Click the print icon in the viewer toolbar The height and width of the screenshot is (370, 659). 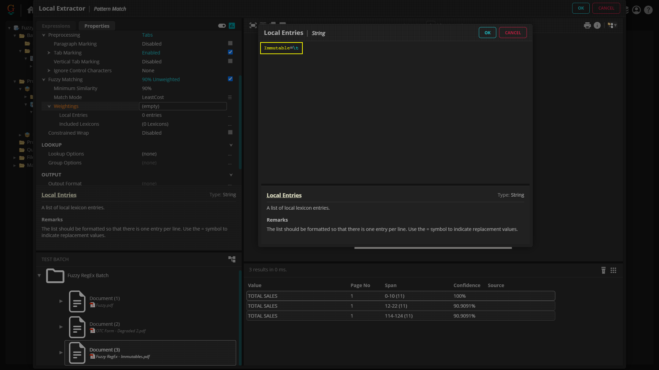[587, 25]
